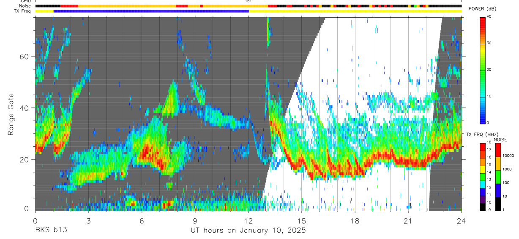519x239 pixels.
Task: Click the blue segment of the TX Freq strip
Action: point(151,11)
